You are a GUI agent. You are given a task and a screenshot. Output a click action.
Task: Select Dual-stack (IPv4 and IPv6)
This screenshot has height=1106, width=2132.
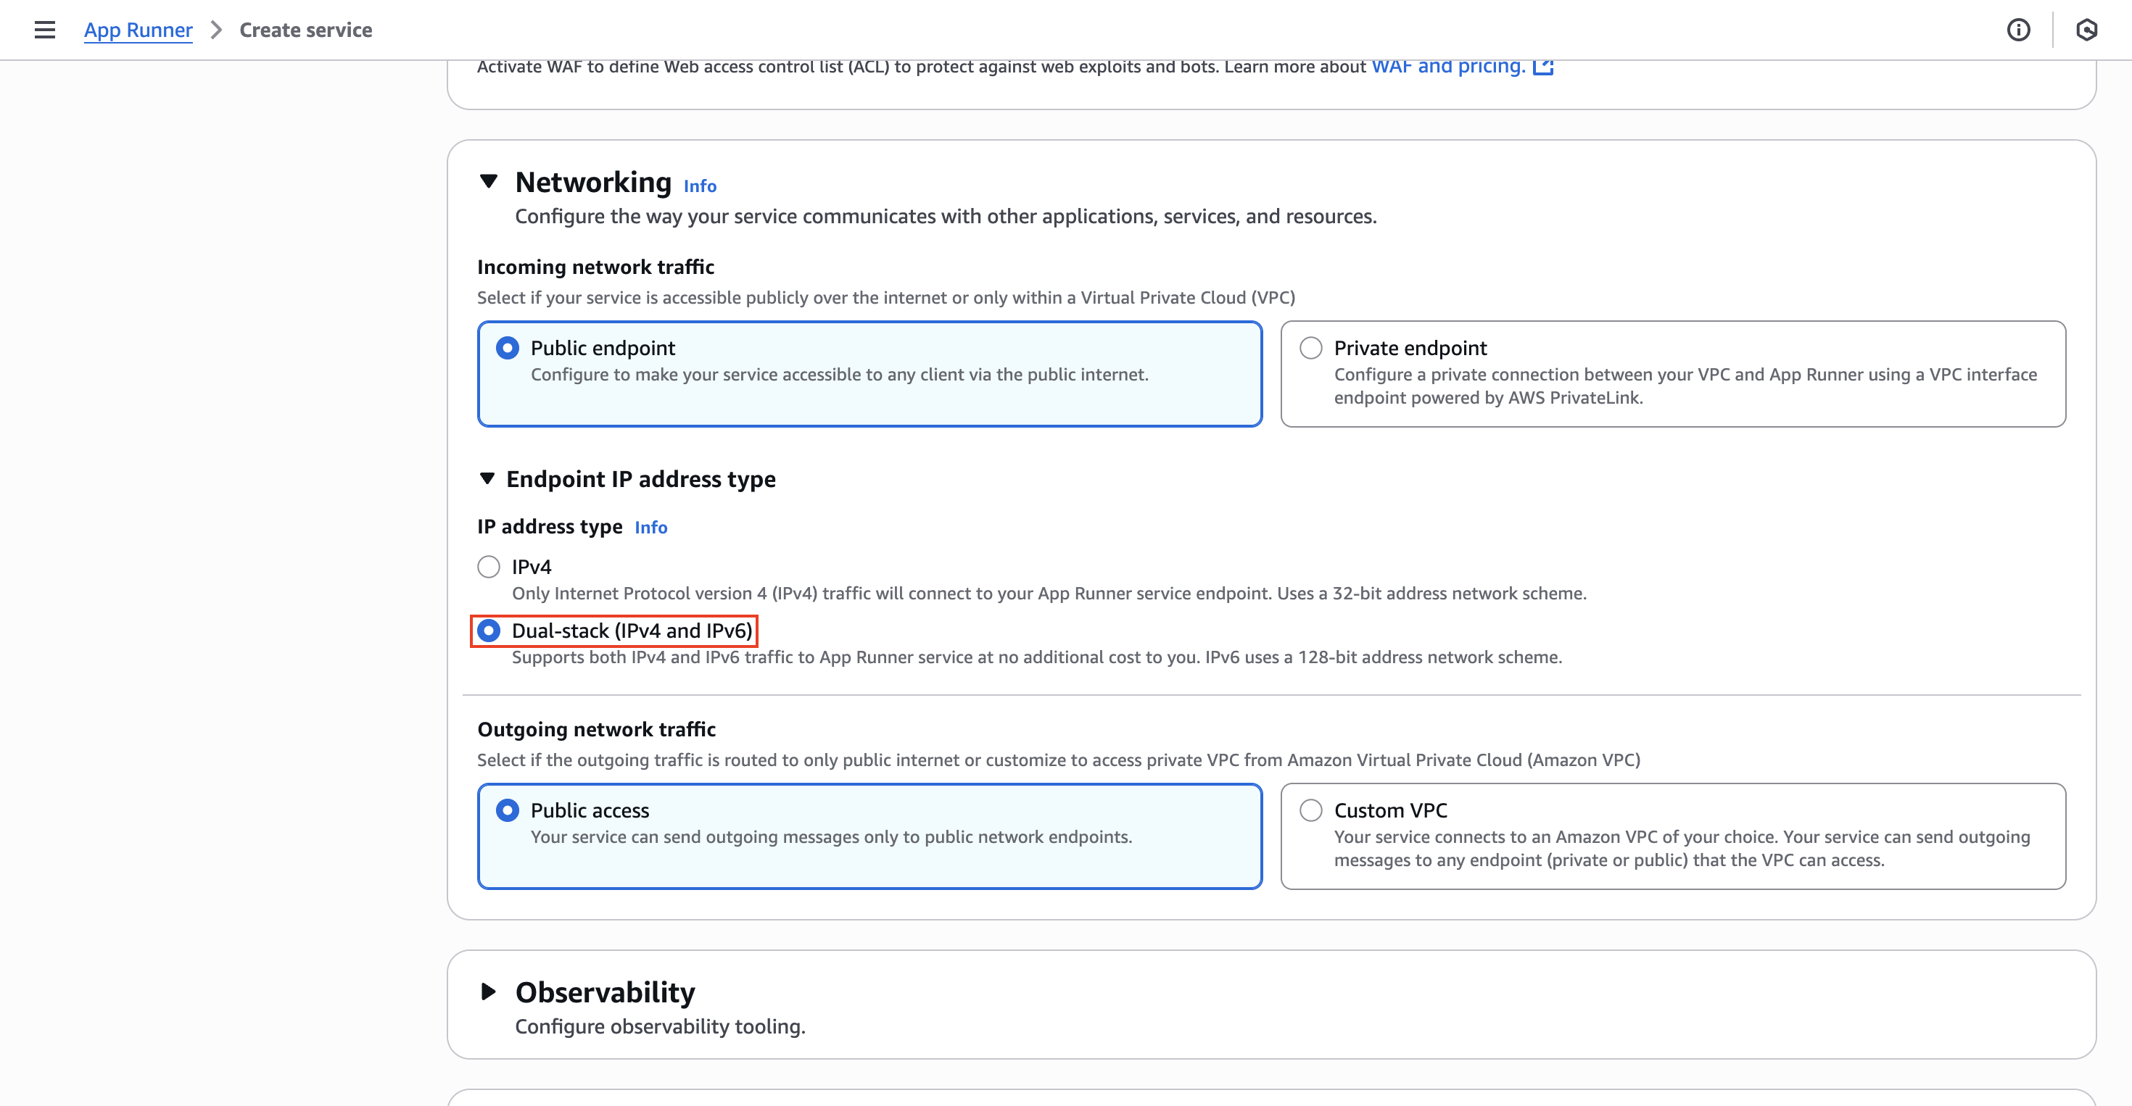(488, 631)
